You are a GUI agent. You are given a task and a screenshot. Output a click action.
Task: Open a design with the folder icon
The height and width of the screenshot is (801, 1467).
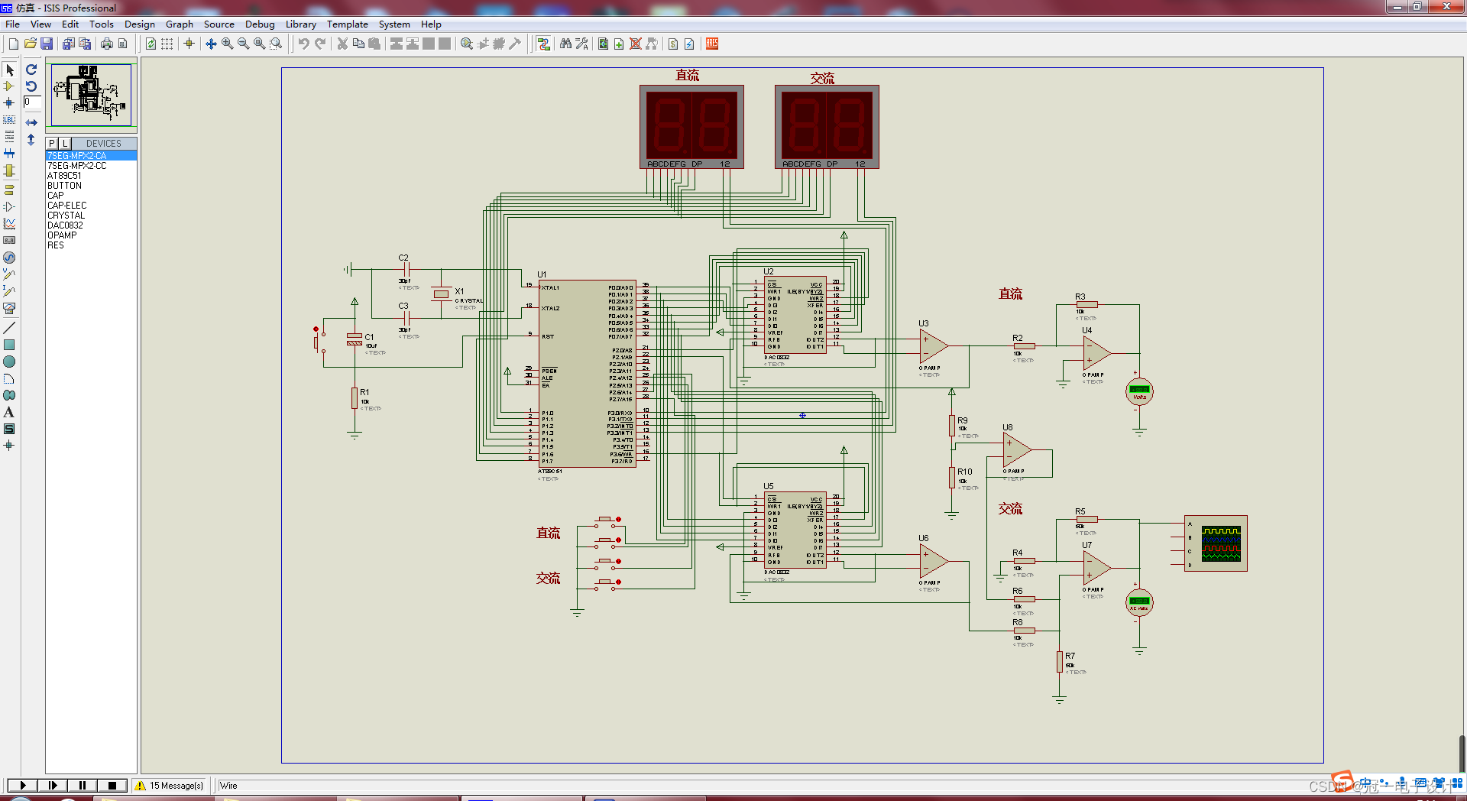click(x=30, y=44)
